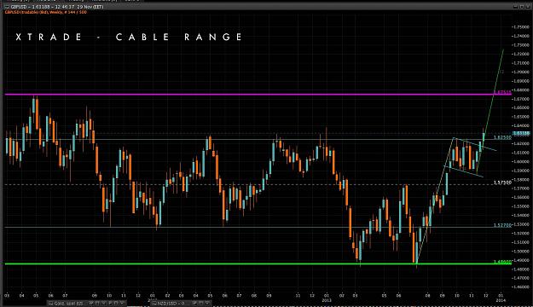Select the orange GBPUSD Weekly chart description line
Image resolution: width=533 pixels, height=307 pixels.
pos(46,12)
